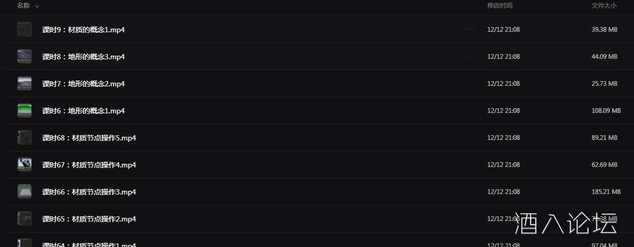Image resolution: width=634 pixels, height=247 pixels.
Task: Open file name 课时68：材质节点操作5.mp4
Action: click(x=89, y=138)
